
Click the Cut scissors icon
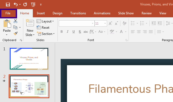(15, 21)
